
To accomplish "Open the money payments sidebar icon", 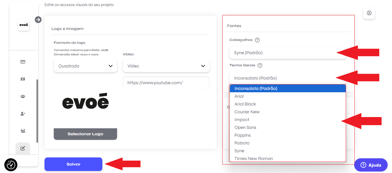I will coord(23,79).
